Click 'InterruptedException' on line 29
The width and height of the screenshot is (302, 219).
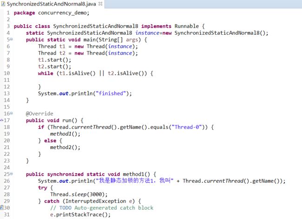(x=96, y=201)
